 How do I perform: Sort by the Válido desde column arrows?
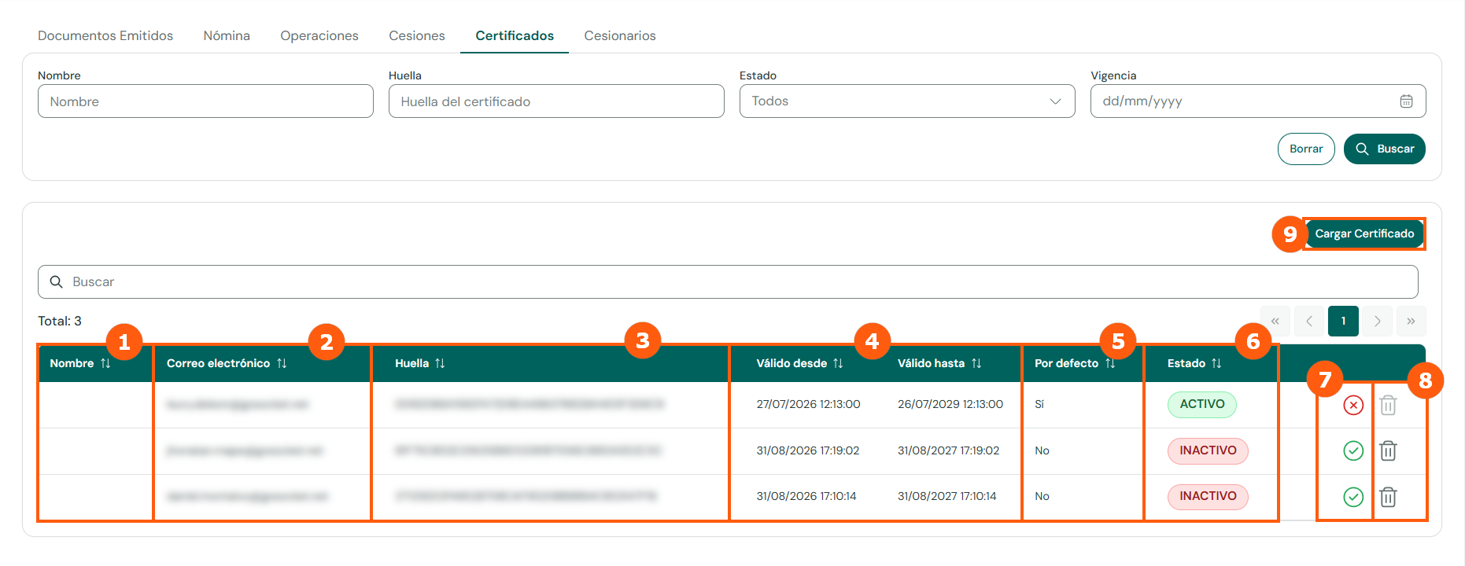[x=838, y=363]
